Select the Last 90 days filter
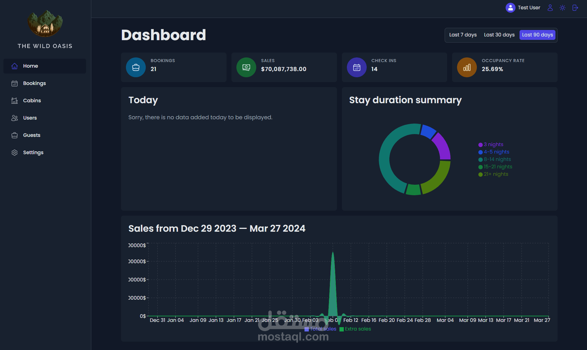Image resolution: width=587 pixels, height=350 pixels. pyautogui.click(x=537, y=35)
